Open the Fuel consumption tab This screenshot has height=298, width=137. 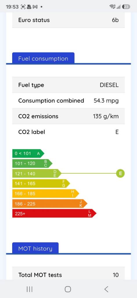point(43,58)
